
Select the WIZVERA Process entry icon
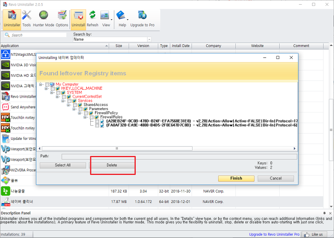[x=5, y=170]
